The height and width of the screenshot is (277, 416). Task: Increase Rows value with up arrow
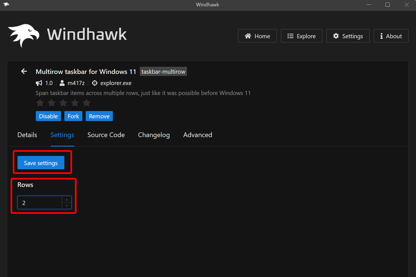[67, 200]
